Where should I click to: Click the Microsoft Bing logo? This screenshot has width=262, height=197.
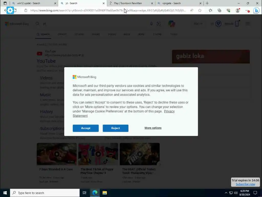point(17,24)
